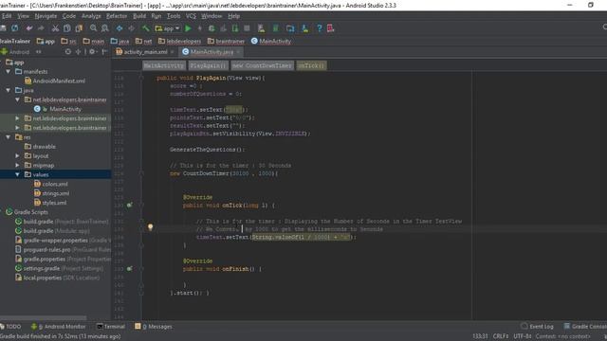Click the Forward navigation arrow icon
The width and height of the screenshot is (607, 341).
point(131,28)
